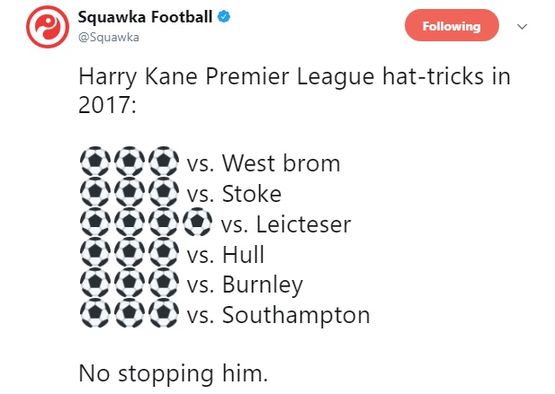The image size is (555, 394).
Task: Click the first football emoji beside Hull
Action: (95, 252)
